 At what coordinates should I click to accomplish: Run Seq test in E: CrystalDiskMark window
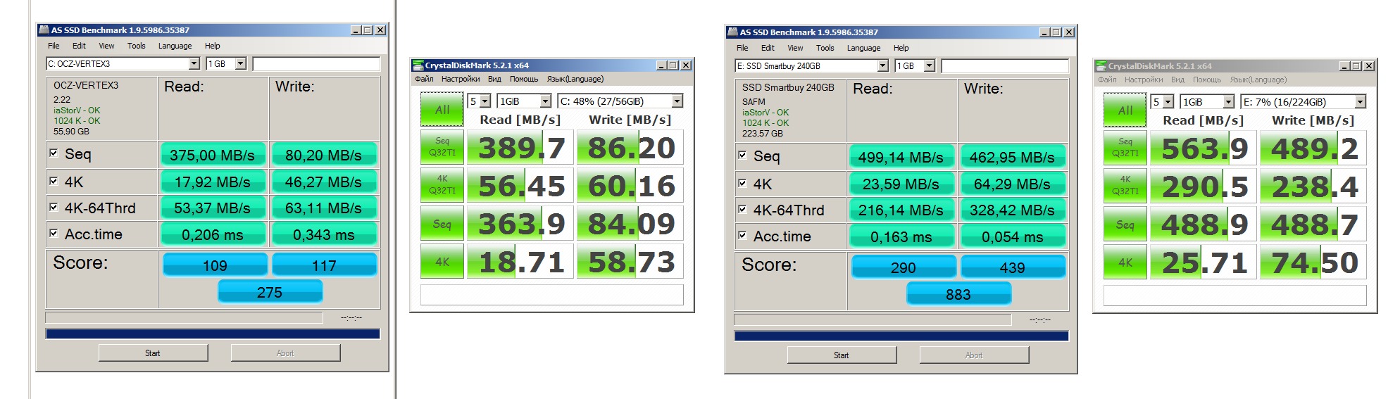pos(1125,224)
